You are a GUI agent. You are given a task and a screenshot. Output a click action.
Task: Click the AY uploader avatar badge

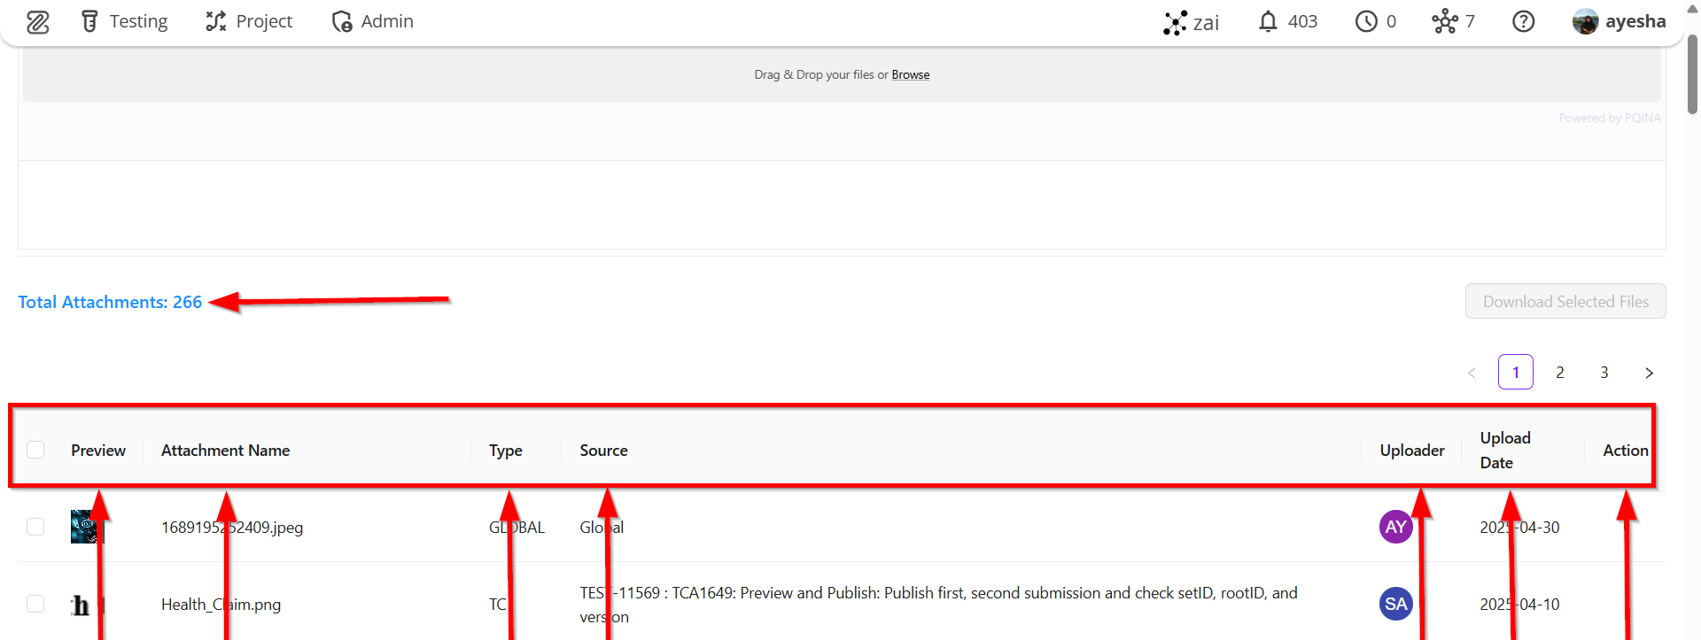pyautogui.click(x=1395, y=527)
